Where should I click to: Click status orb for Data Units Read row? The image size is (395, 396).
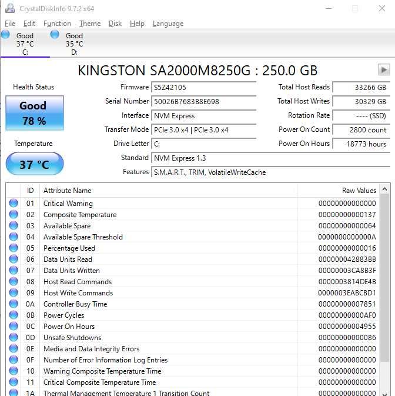[x=14, y=259]
